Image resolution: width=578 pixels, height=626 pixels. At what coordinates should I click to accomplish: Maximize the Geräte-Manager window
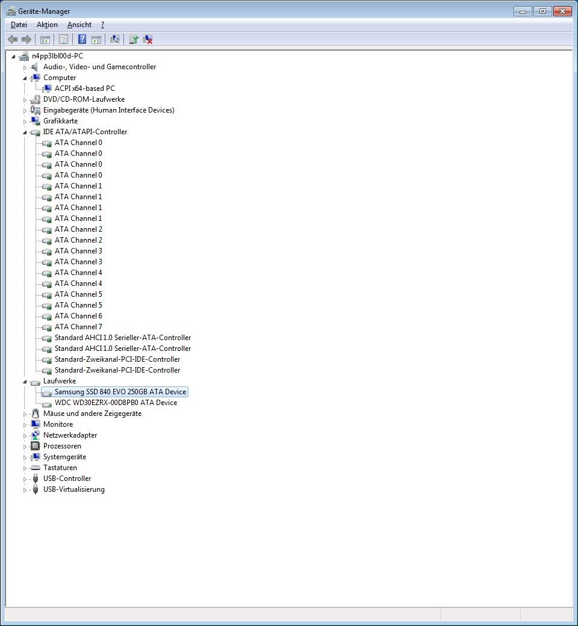pos(542,11)
